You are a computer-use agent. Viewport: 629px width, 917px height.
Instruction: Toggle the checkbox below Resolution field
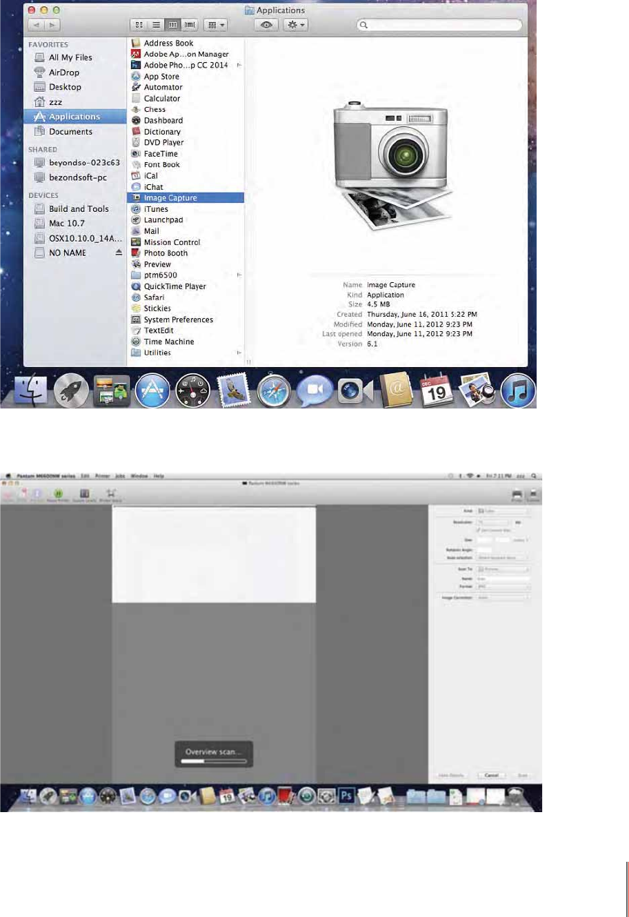(478, 530)
